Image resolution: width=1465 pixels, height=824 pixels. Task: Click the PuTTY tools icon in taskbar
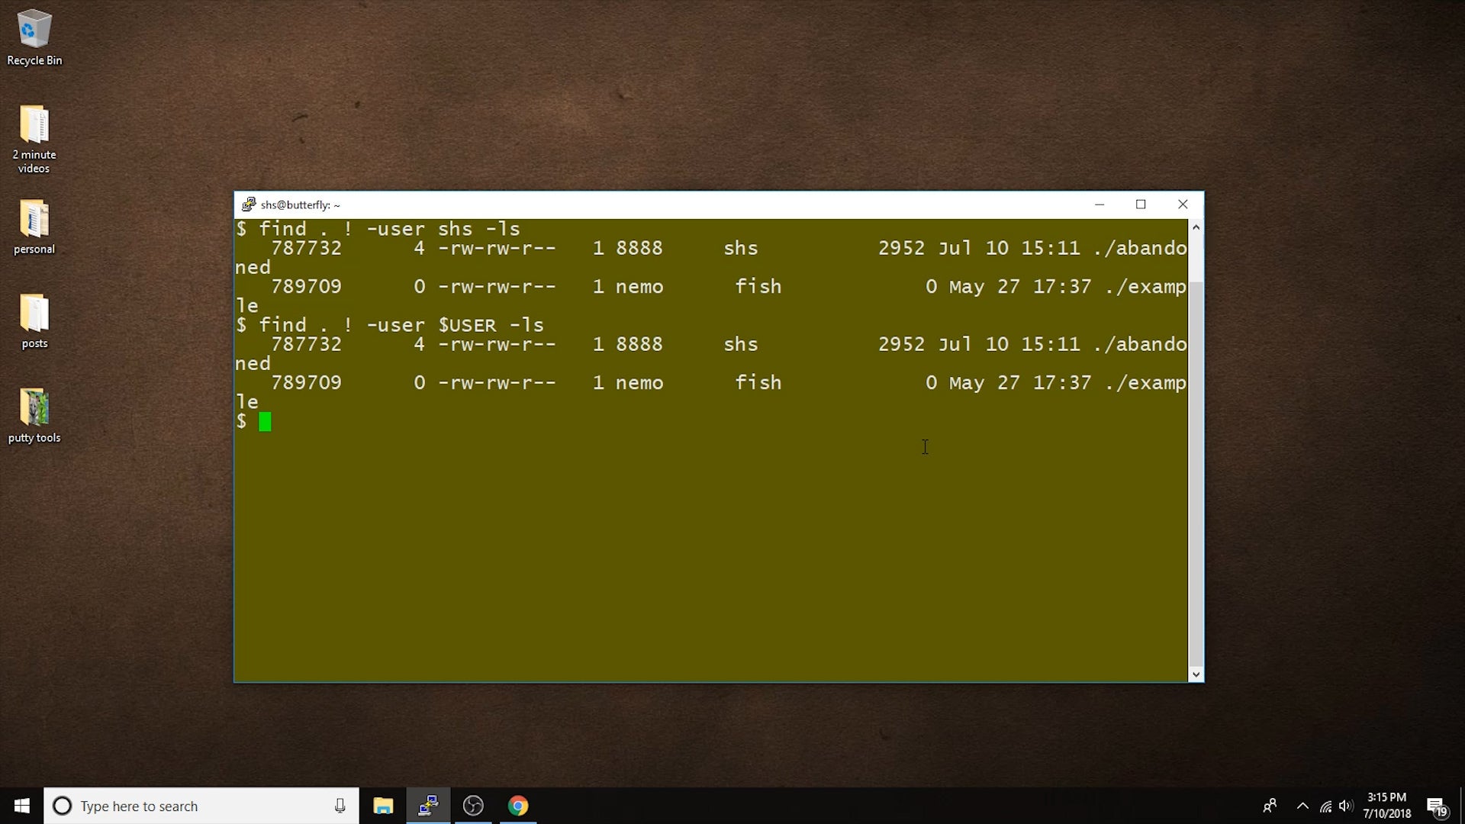pos(427,805)
